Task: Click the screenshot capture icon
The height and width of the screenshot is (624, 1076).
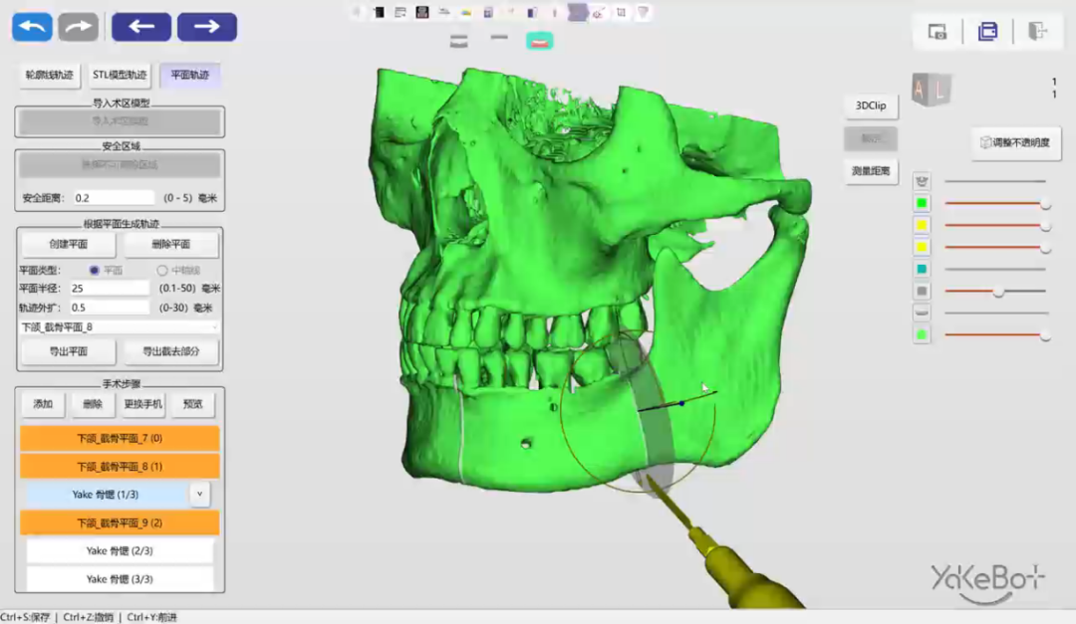Action: tap(938, 32)
